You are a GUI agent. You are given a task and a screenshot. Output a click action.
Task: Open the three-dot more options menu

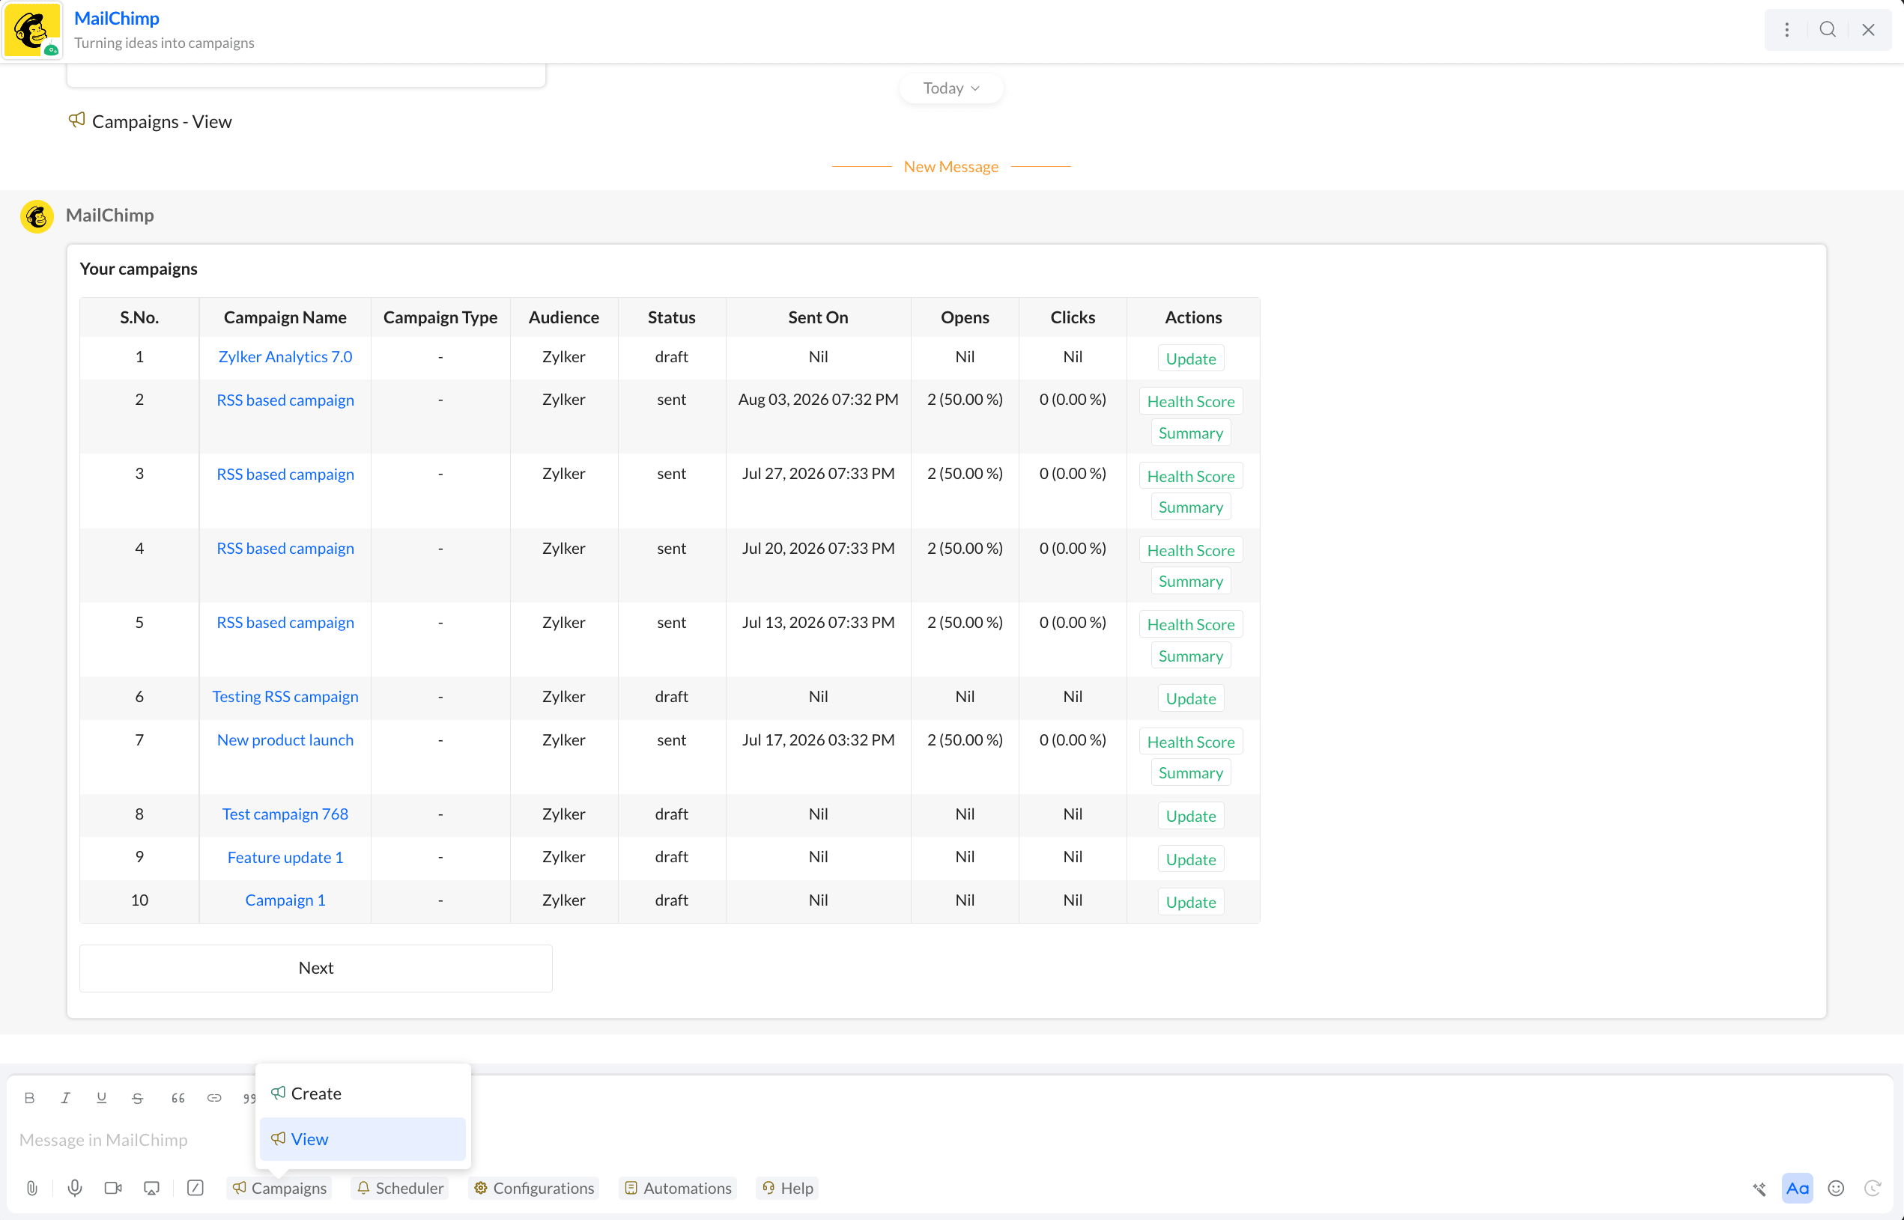click(x=1786, y=29)
